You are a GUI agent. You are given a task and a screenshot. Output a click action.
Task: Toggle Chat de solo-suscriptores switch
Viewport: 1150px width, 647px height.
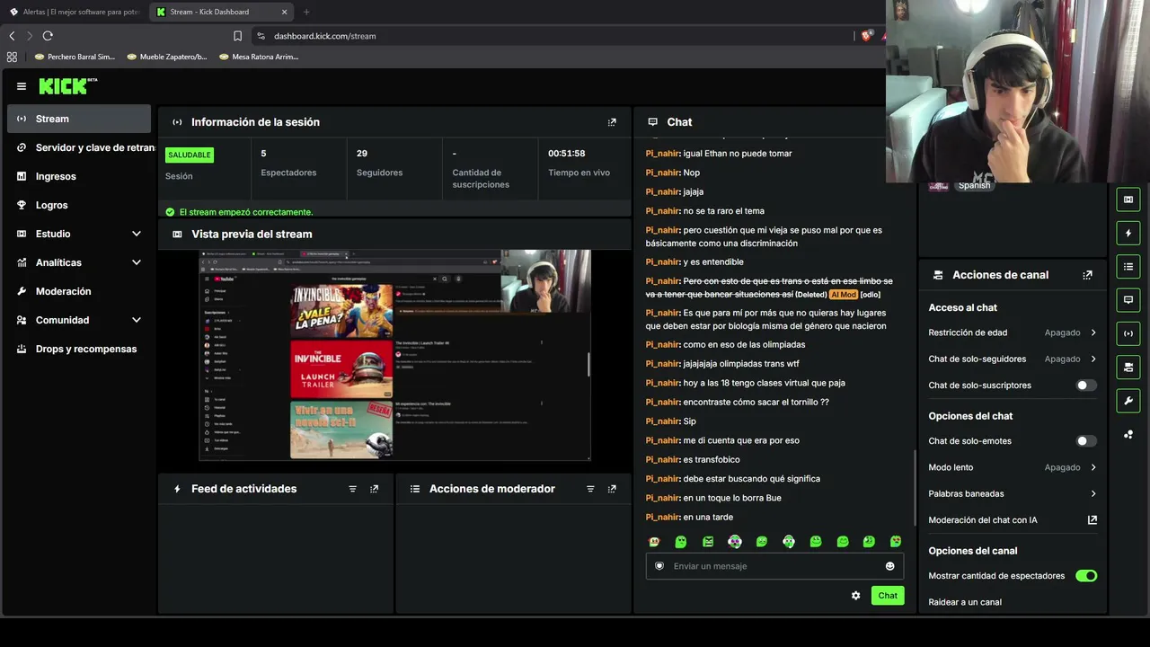click(x=1086, y=386)
